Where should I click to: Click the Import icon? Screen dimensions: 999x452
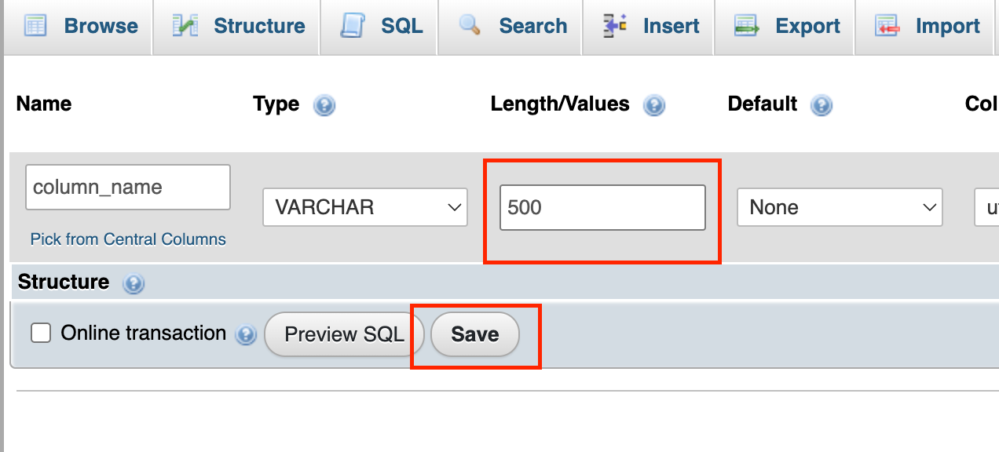coord(888,25)
